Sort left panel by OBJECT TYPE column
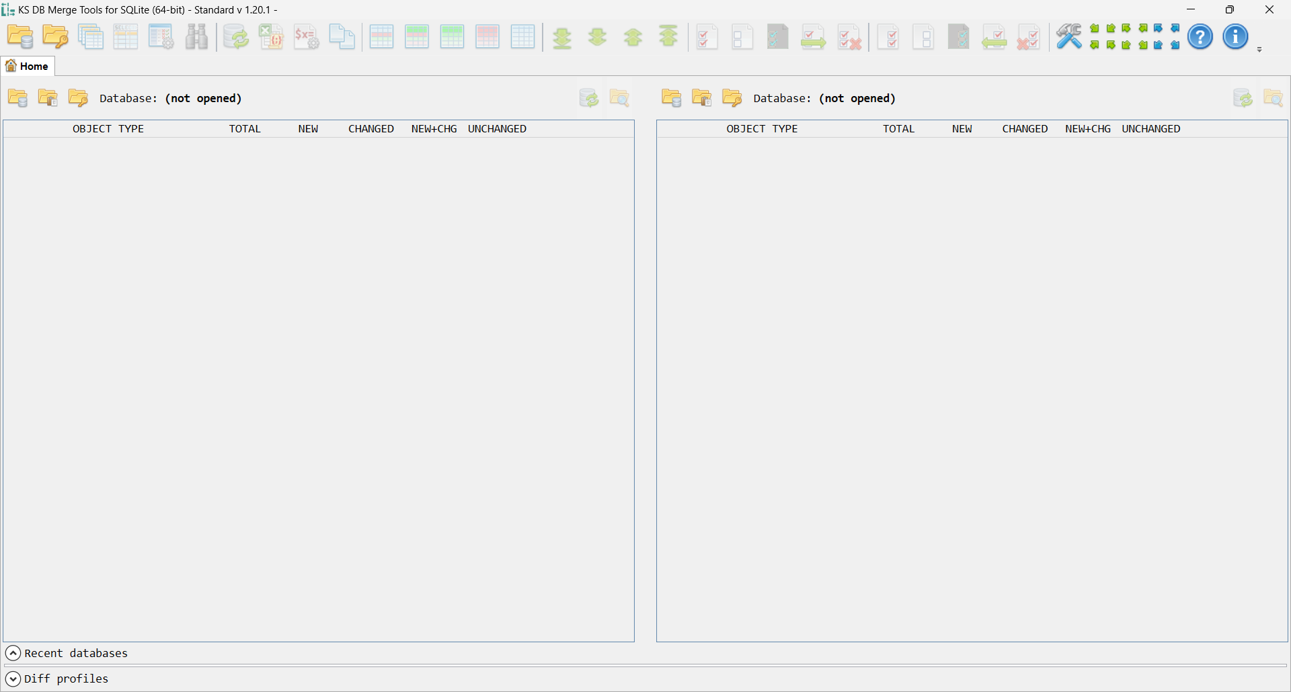Viewport: 1291px width, 692px height. pyautogui.click(x=108, y=129)
